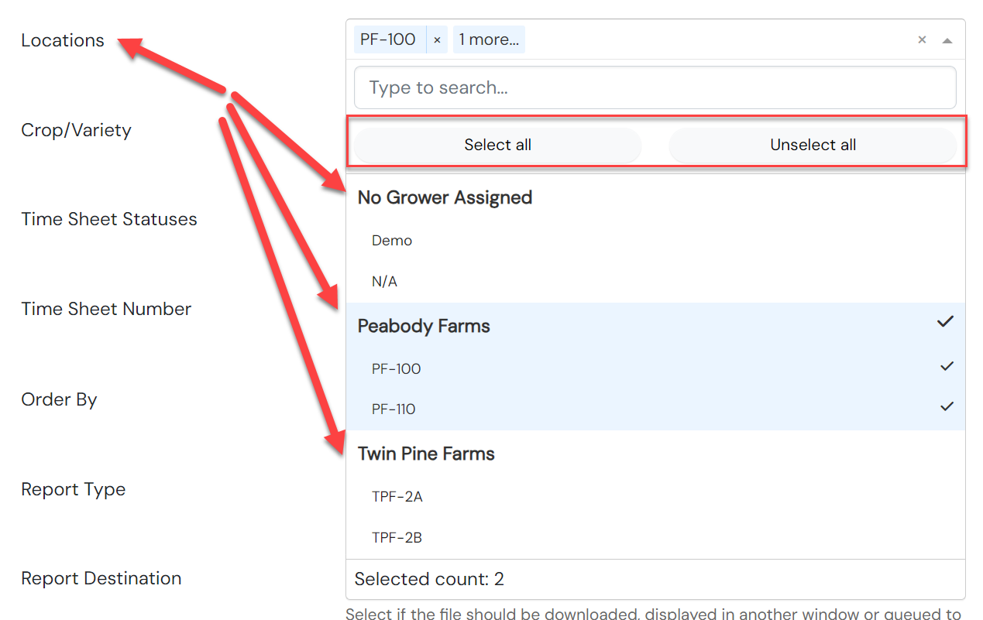Select the No Grower Assigned group header

[655, 197]
